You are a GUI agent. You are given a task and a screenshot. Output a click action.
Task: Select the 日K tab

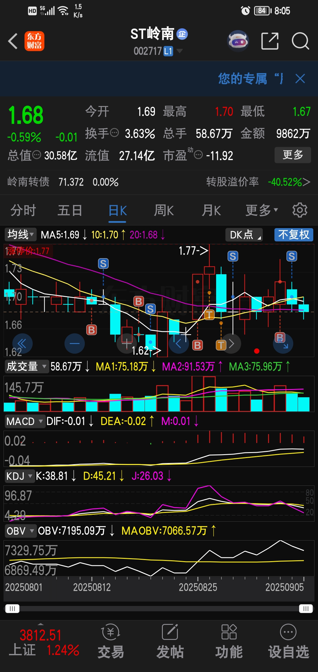[117, 210]
